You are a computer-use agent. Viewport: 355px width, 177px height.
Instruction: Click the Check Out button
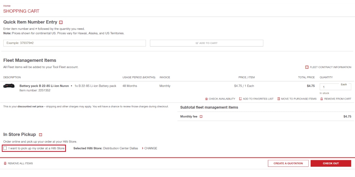(331, 163)
